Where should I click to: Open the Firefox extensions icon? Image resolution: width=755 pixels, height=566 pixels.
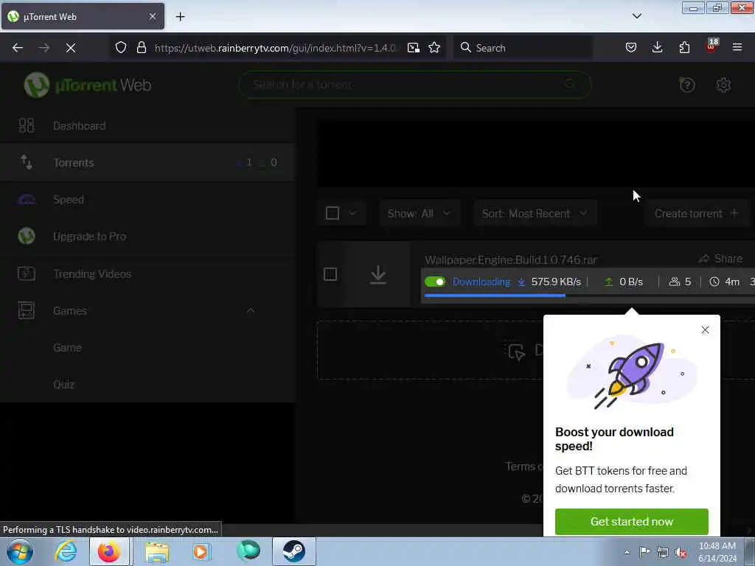(x=684, y=47)
